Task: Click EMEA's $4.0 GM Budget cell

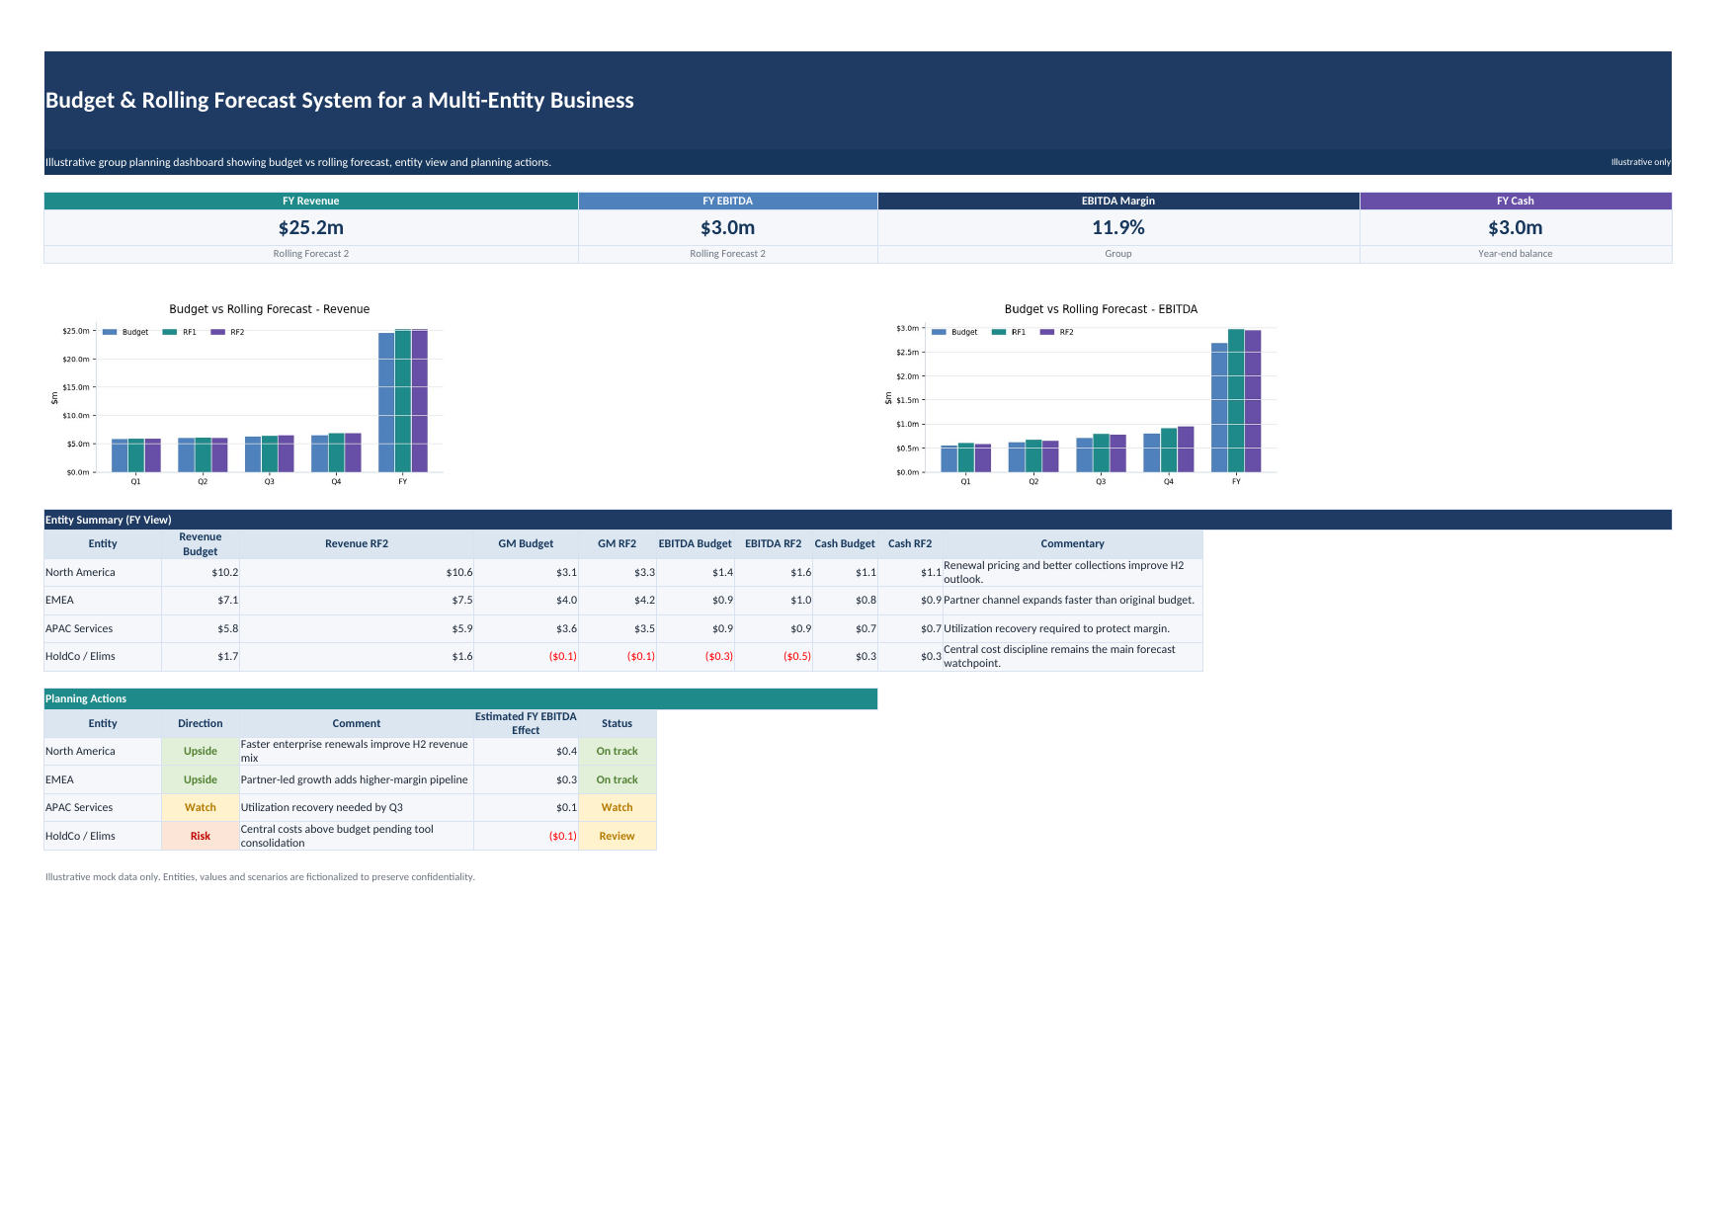Action: pyautogui.click(x=526, y=601)
